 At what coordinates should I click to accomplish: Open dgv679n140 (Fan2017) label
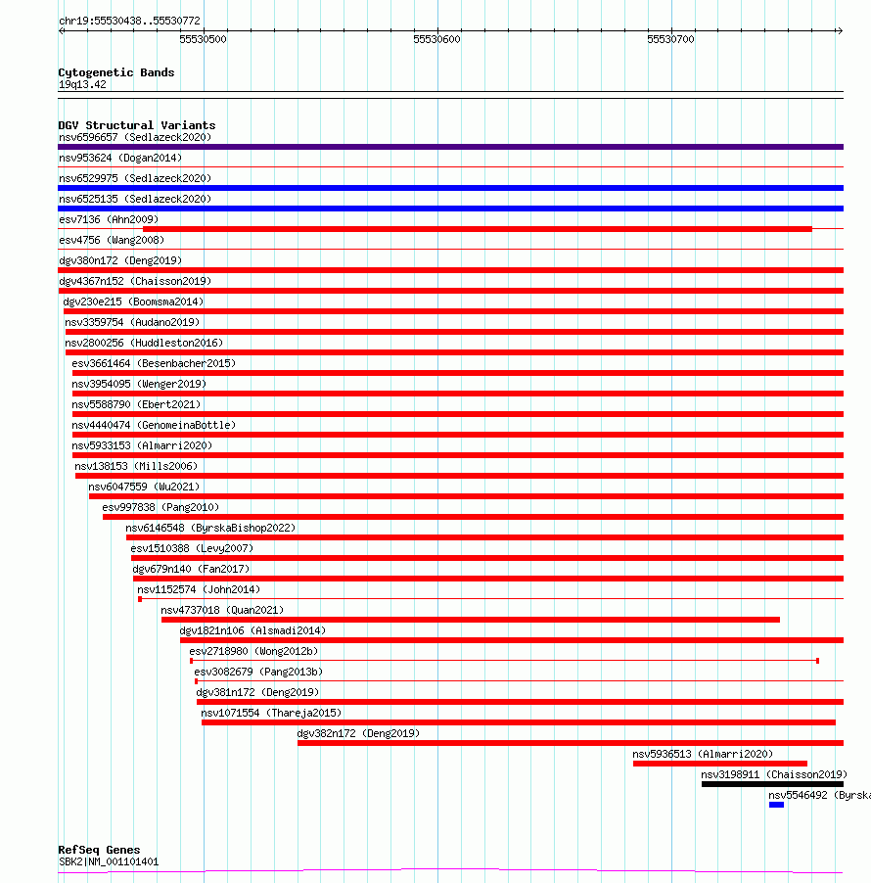click(x=191, y=570)
